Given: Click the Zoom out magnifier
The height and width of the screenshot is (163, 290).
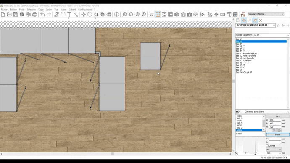Looking at the screenshot, I should tap(131, 14).
